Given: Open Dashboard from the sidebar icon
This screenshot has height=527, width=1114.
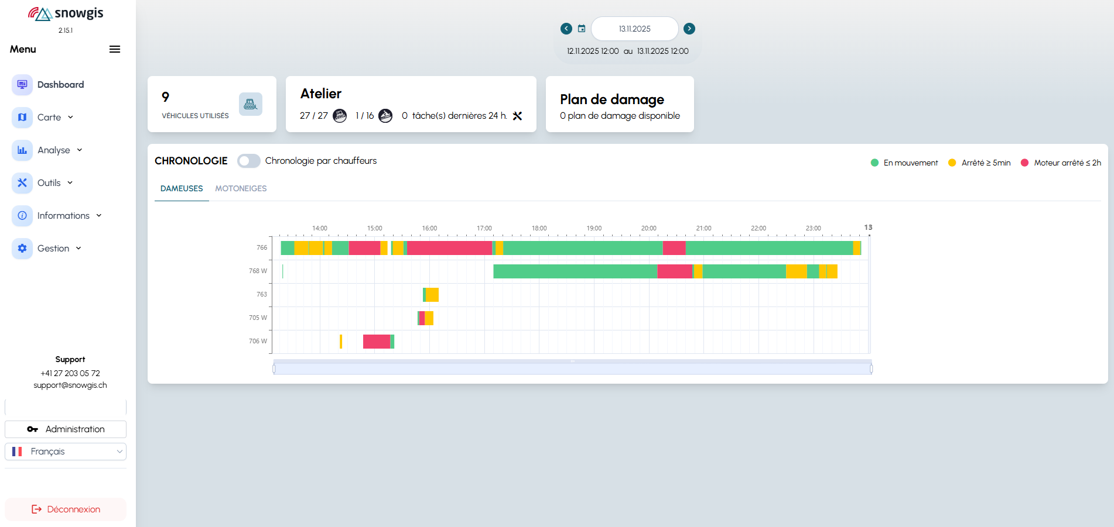Looking at the screenshot, I should [x=22, y=84].
